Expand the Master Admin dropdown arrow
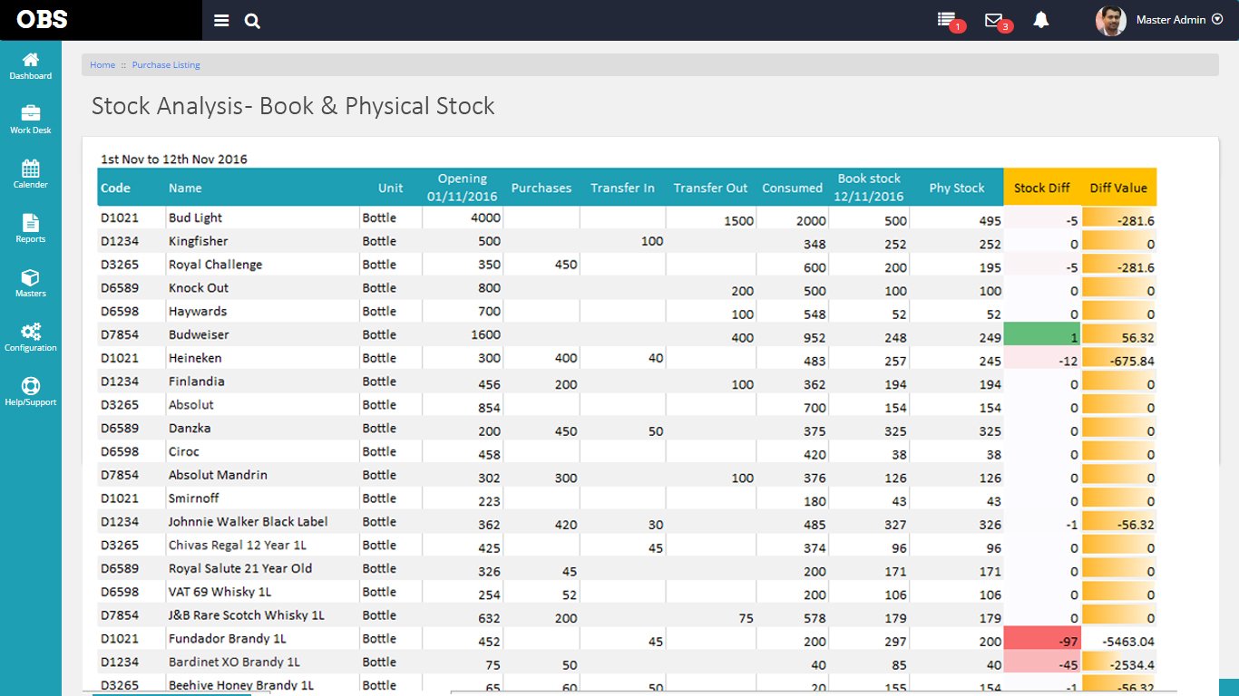 [x=1217, y=19]
